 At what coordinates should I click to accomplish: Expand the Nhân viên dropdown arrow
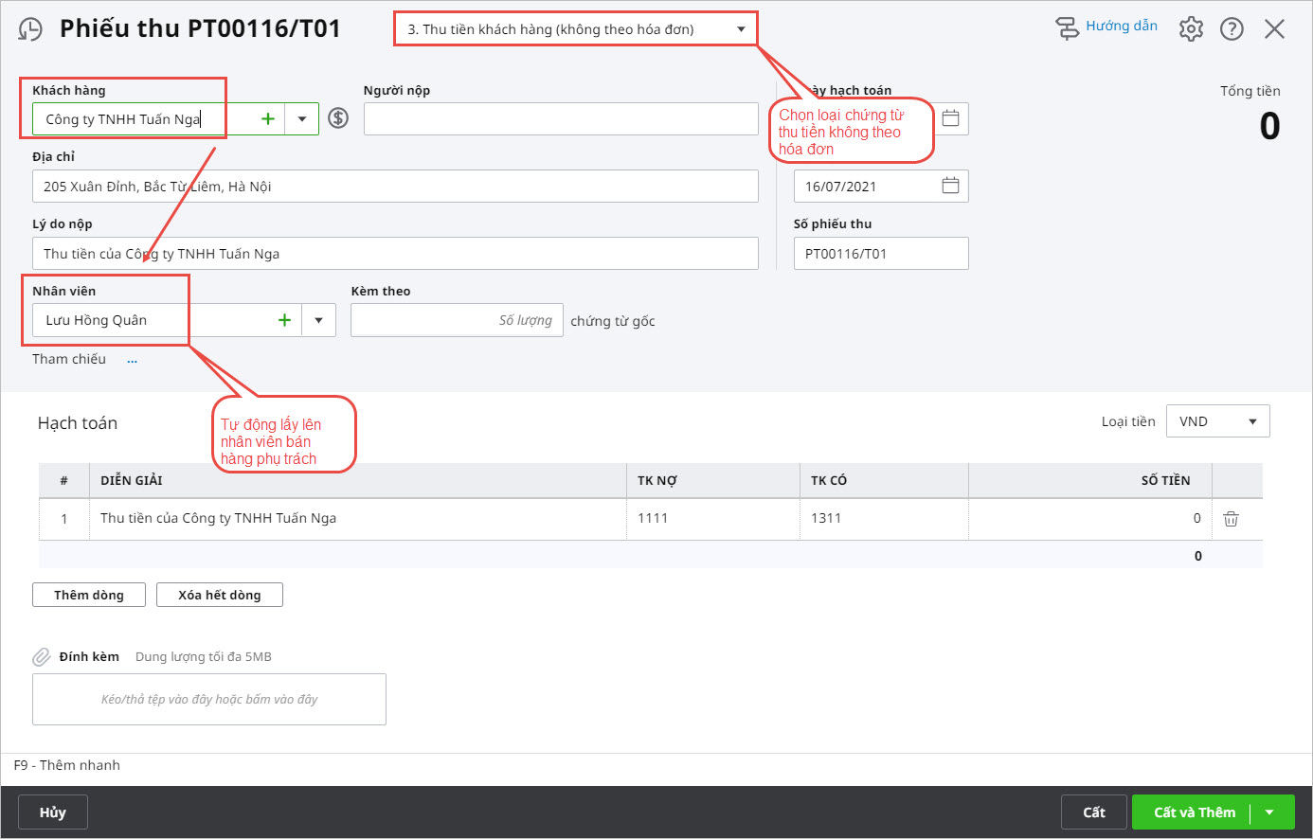[318, 320]
